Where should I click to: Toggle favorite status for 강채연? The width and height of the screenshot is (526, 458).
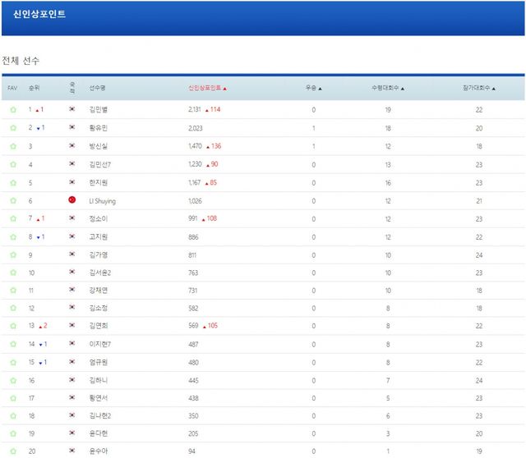[x=12, y=291]
